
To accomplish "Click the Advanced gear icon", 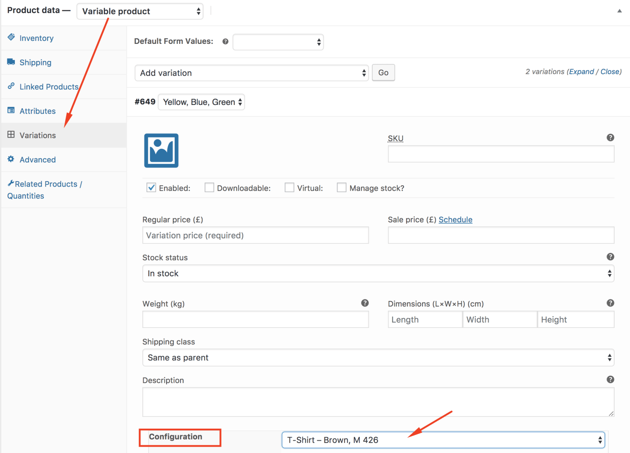I will (x=11, y=159).
